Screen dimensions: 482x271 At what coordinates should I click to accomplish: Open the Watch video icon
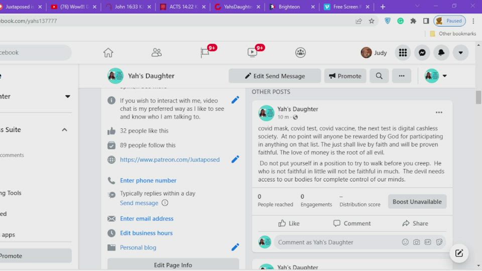tap(253, 53)
